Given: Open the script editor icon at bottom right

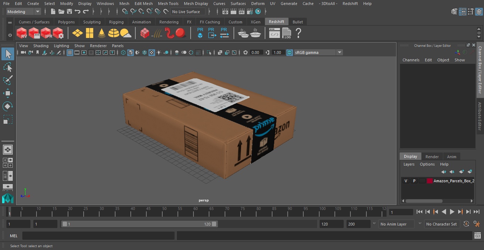Looking at the screenshot, I should pyautogui.click(x=477, y=236).
